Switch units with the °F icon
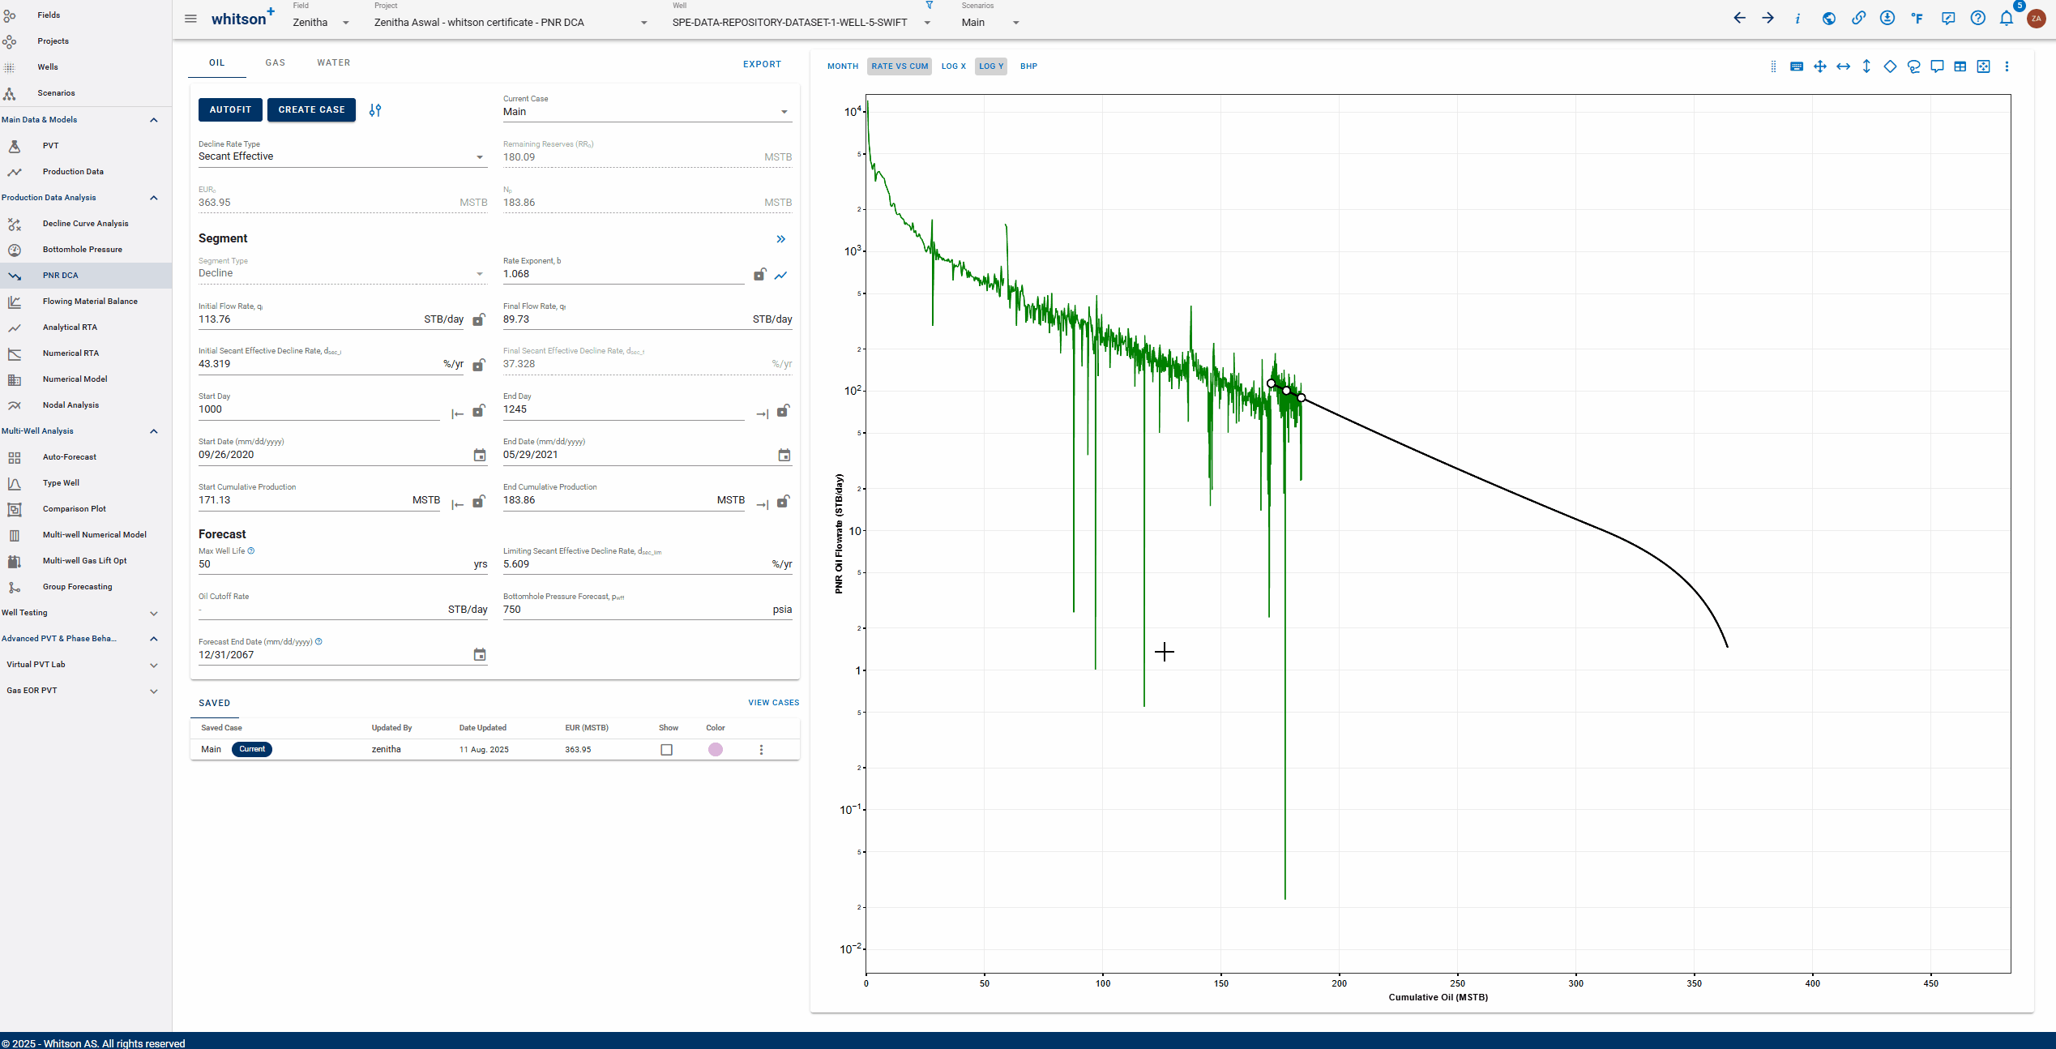This screenshot has width=2056, height=1049. pyautogui.click(x=1917, y=19)
